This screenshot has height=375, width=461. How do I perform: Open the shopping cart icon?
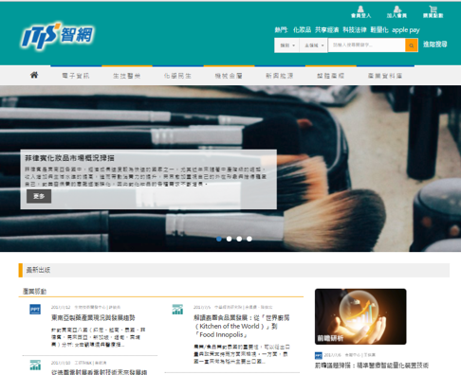[433, 12]
